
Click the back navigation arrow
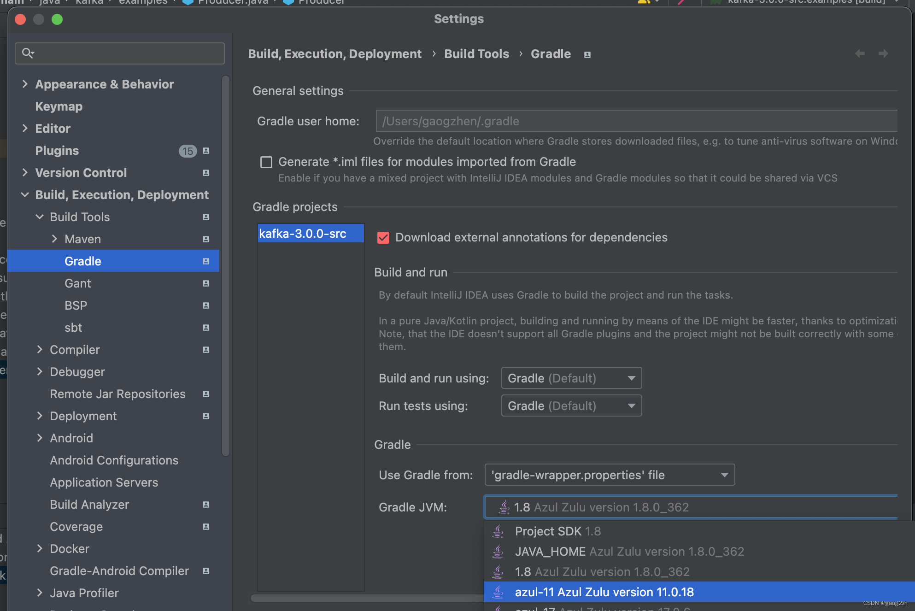pyautogui.click(x=860, y=53)
